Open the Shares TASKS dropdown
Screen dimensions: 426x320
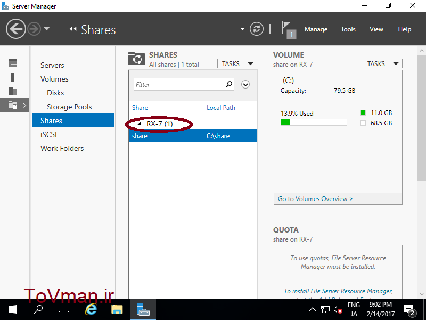pos(237,63)
